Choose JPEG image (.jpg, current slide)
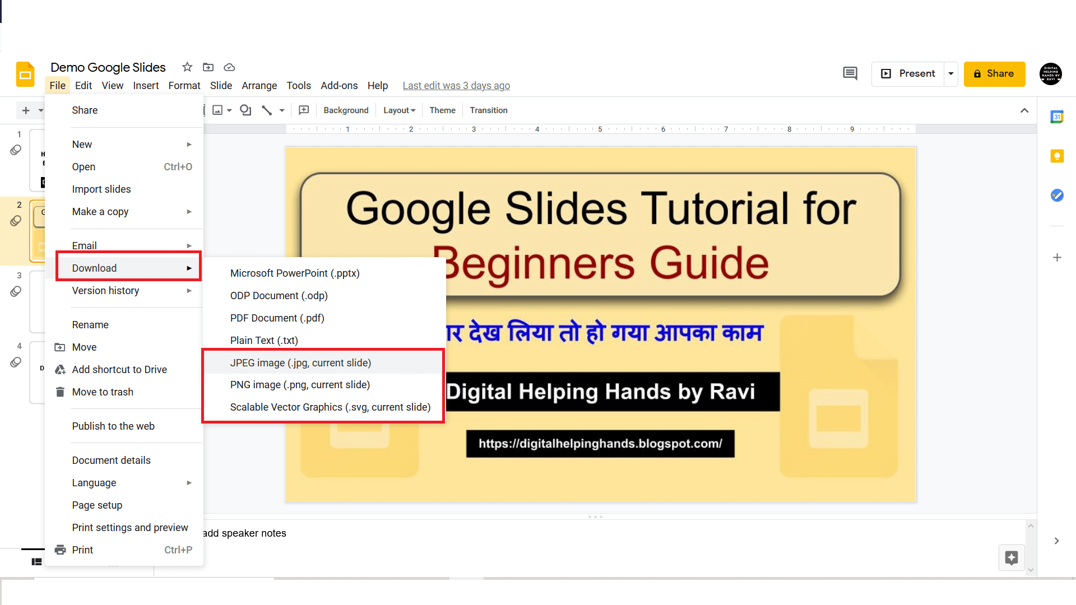The width and height of the screenshot is (1076, 605). tap(300, 362)
